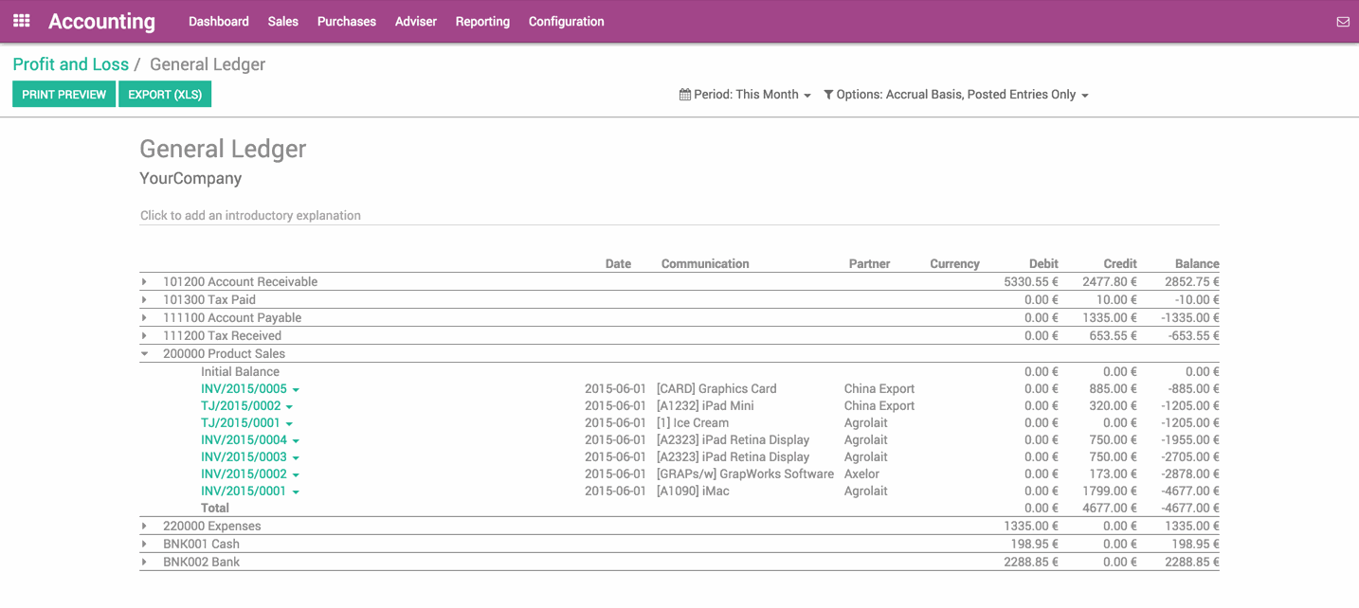This screenshot has width=1359, height=608.
Task: Expand the 111200 Tax Received row
Action: click(145, 336)
